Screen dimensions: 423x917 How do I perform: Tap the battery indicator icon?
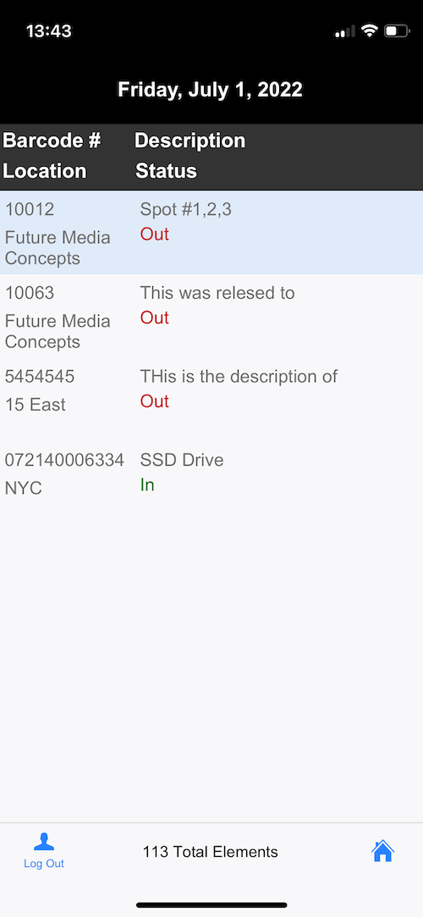click(397, 30)
